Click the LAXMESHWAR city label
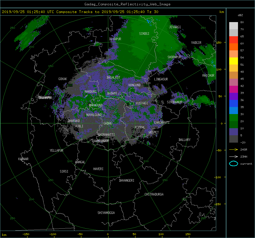255x238 pixels. coord(100,141)
